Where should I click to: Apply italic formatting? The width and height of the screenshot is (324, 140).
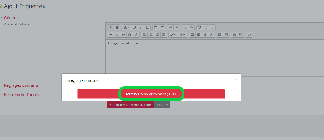tap(141, 27)
